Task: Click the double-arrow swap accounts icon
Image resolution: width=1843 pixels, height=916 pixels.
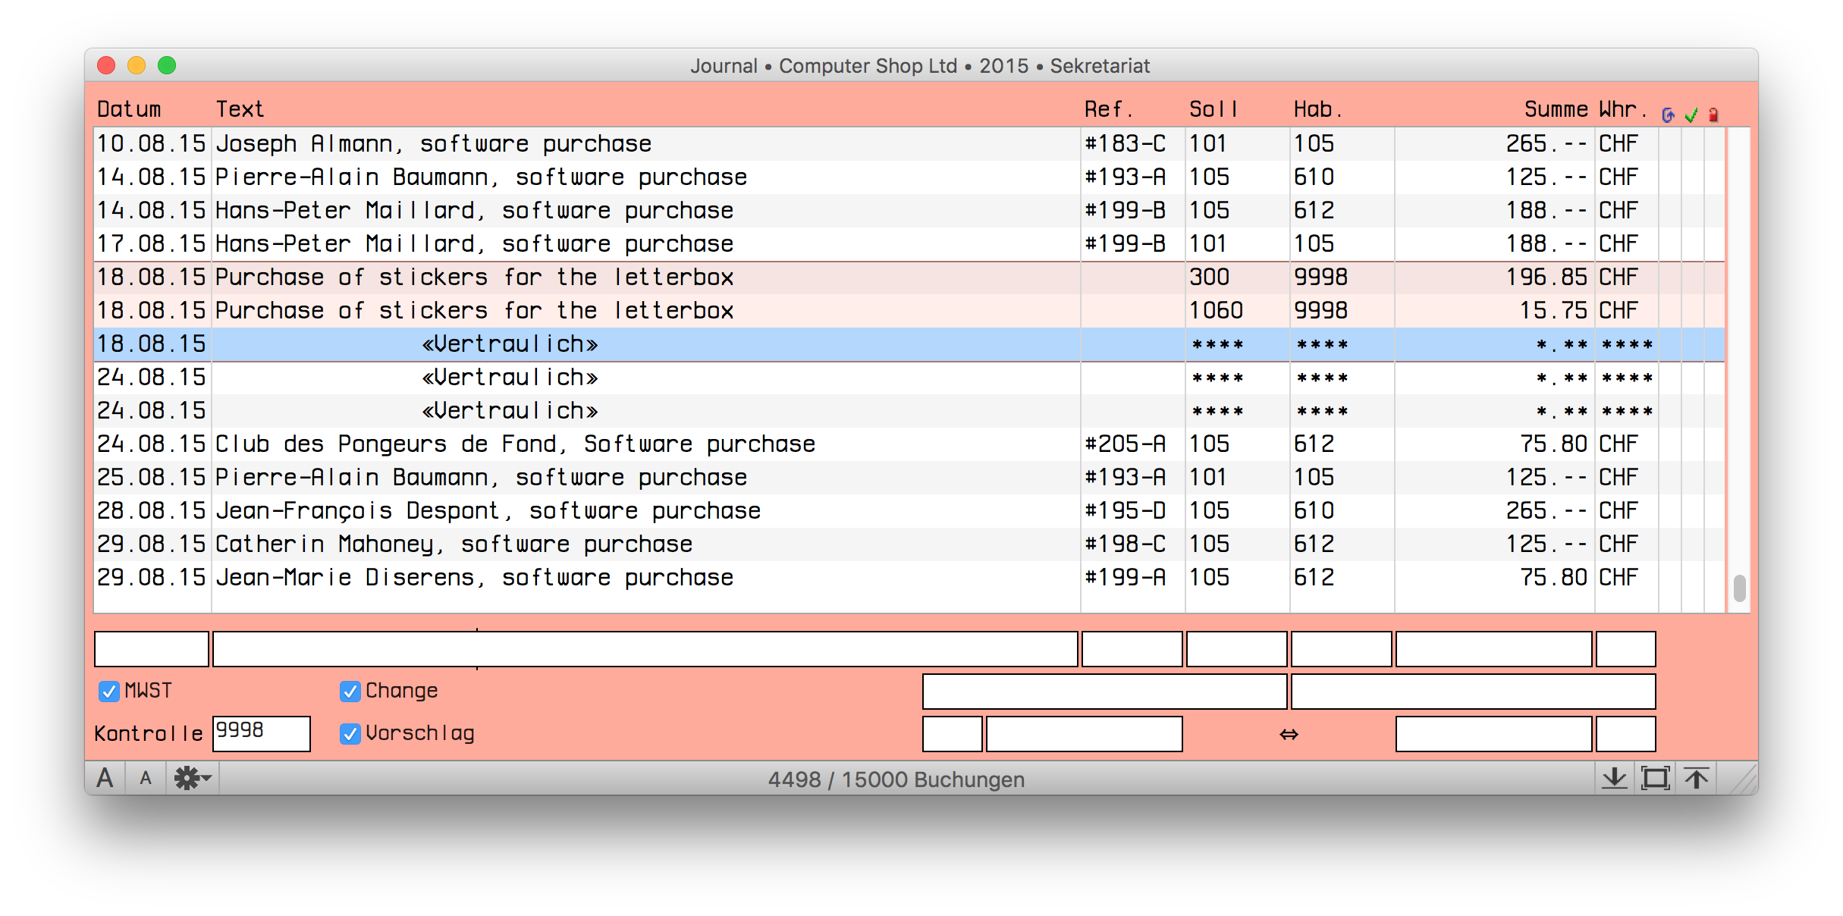Action: [1289, 734]
